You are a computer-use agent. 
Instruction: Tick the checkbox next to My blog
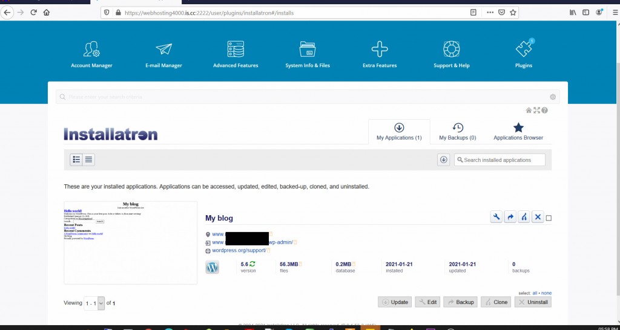click(549, 218)
